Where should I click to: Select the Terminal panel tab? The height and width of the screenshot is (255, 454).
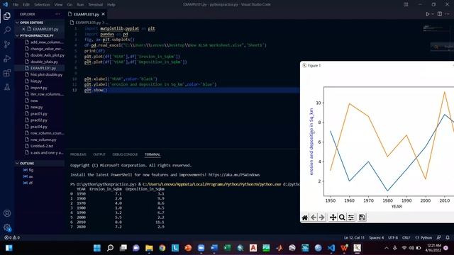(153, 154)
